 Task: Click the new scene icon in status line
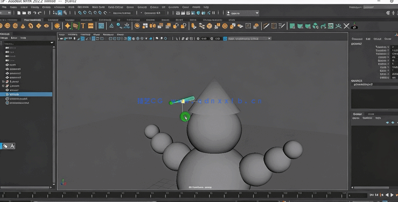pyautogui.click(x=19, y=13)
